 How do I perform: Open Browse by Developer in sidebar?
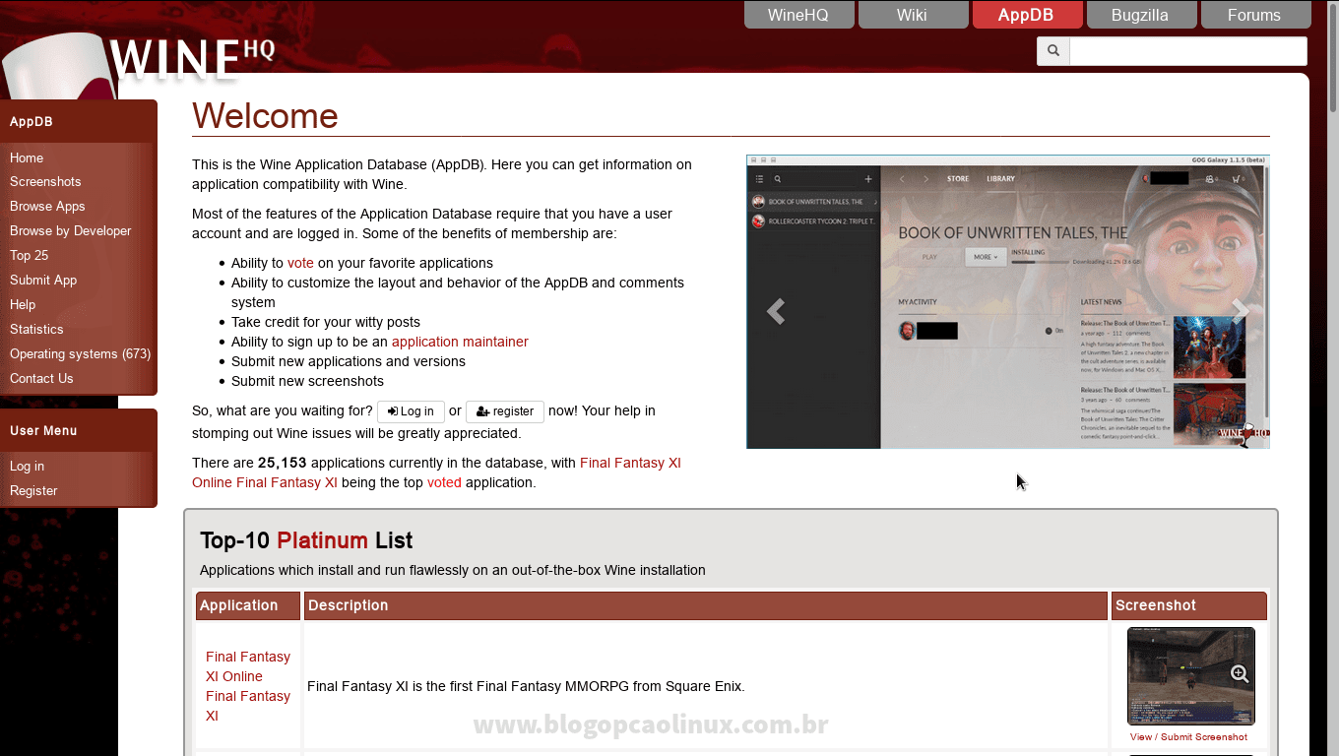tap(70, 231)
